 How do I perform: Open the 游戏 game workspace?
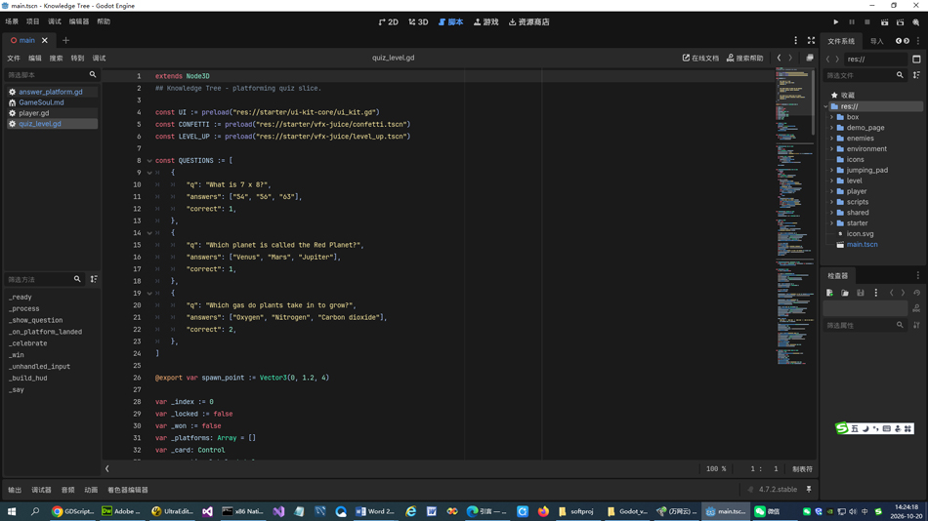click(x=486, y=21)
